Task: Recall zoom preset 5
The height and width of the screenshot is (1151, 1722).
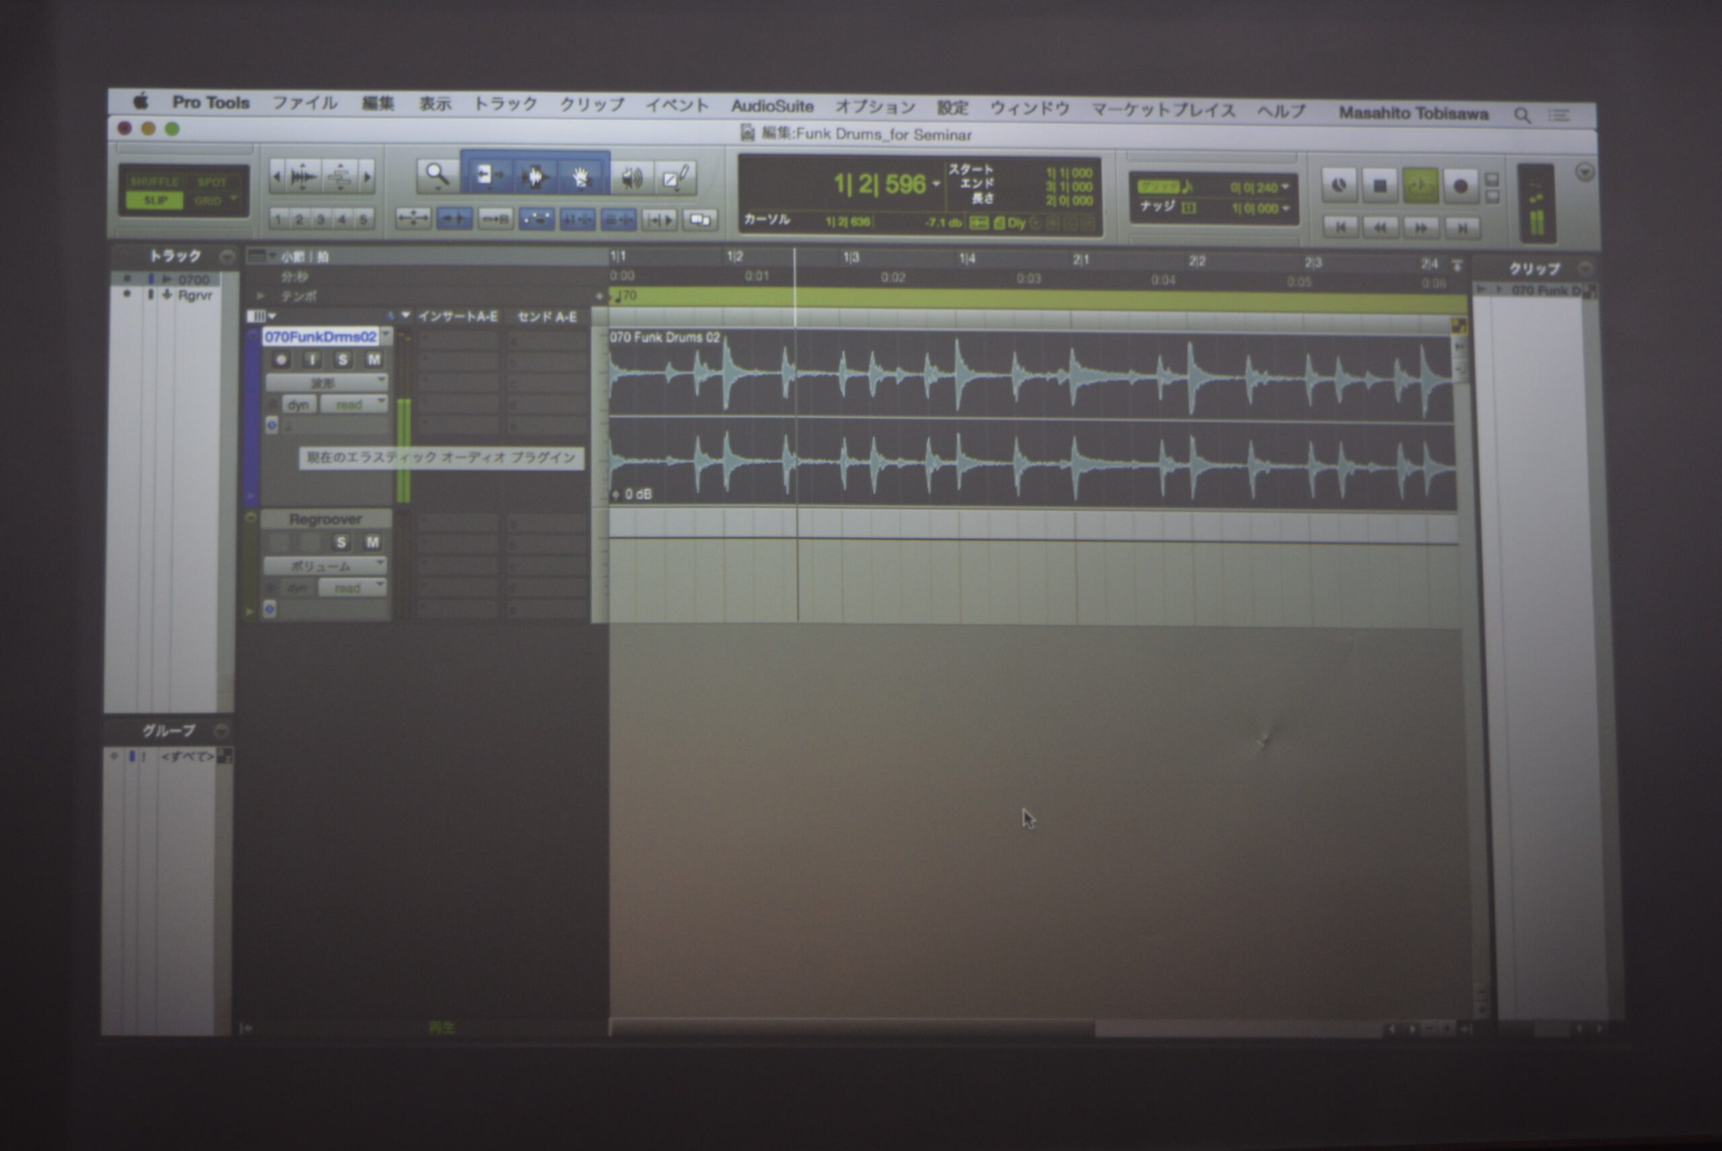Action: pyautogui.click(x=363, y=219)
